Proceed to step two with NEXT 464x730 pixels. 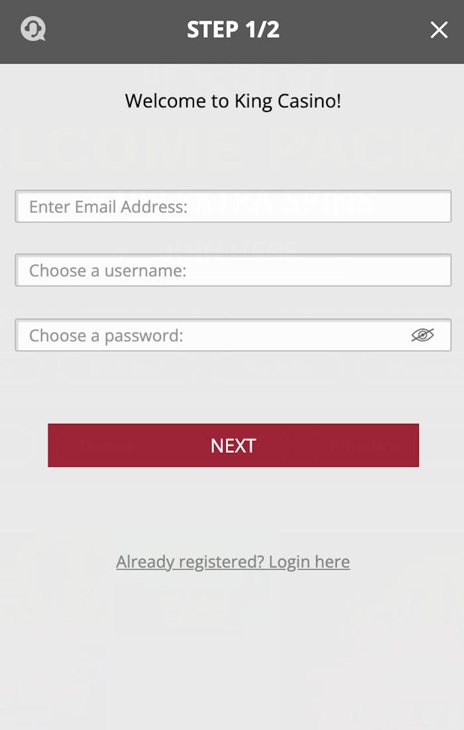tap(233, 446)
